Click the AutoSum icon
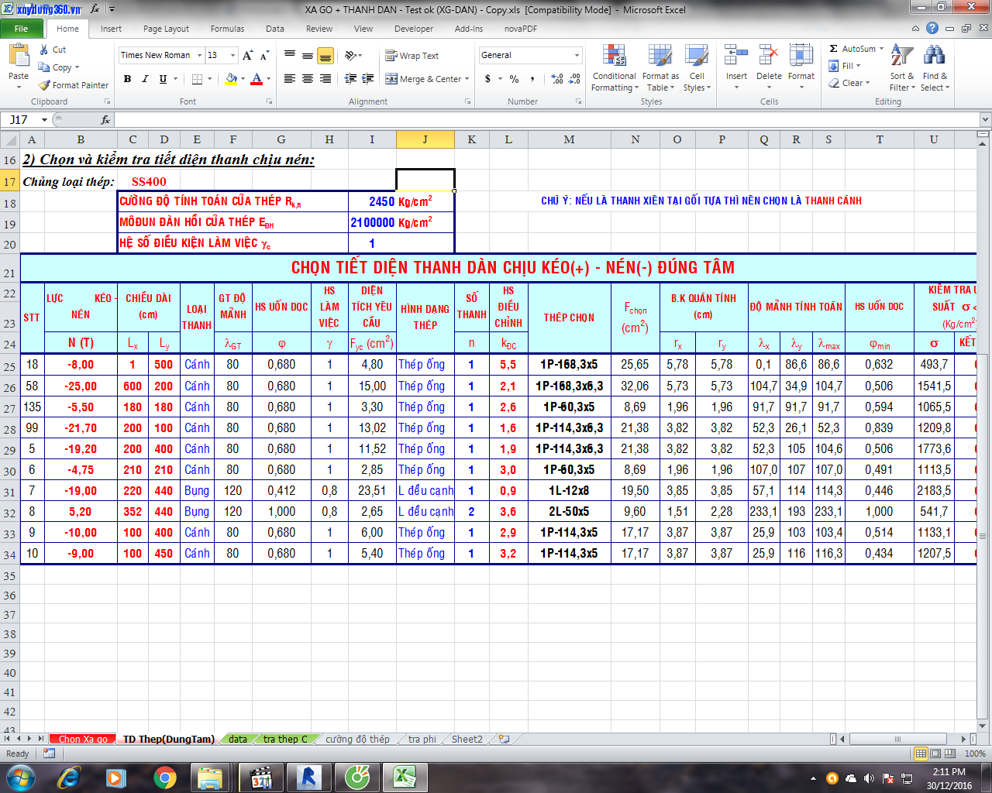Screen dimensions: 992x793 [x=834, y=49]
